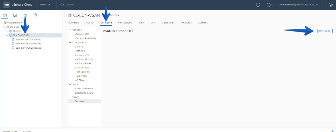Select vSAN Services item
Screen dimensions: 336x132
tap(84, 101)
